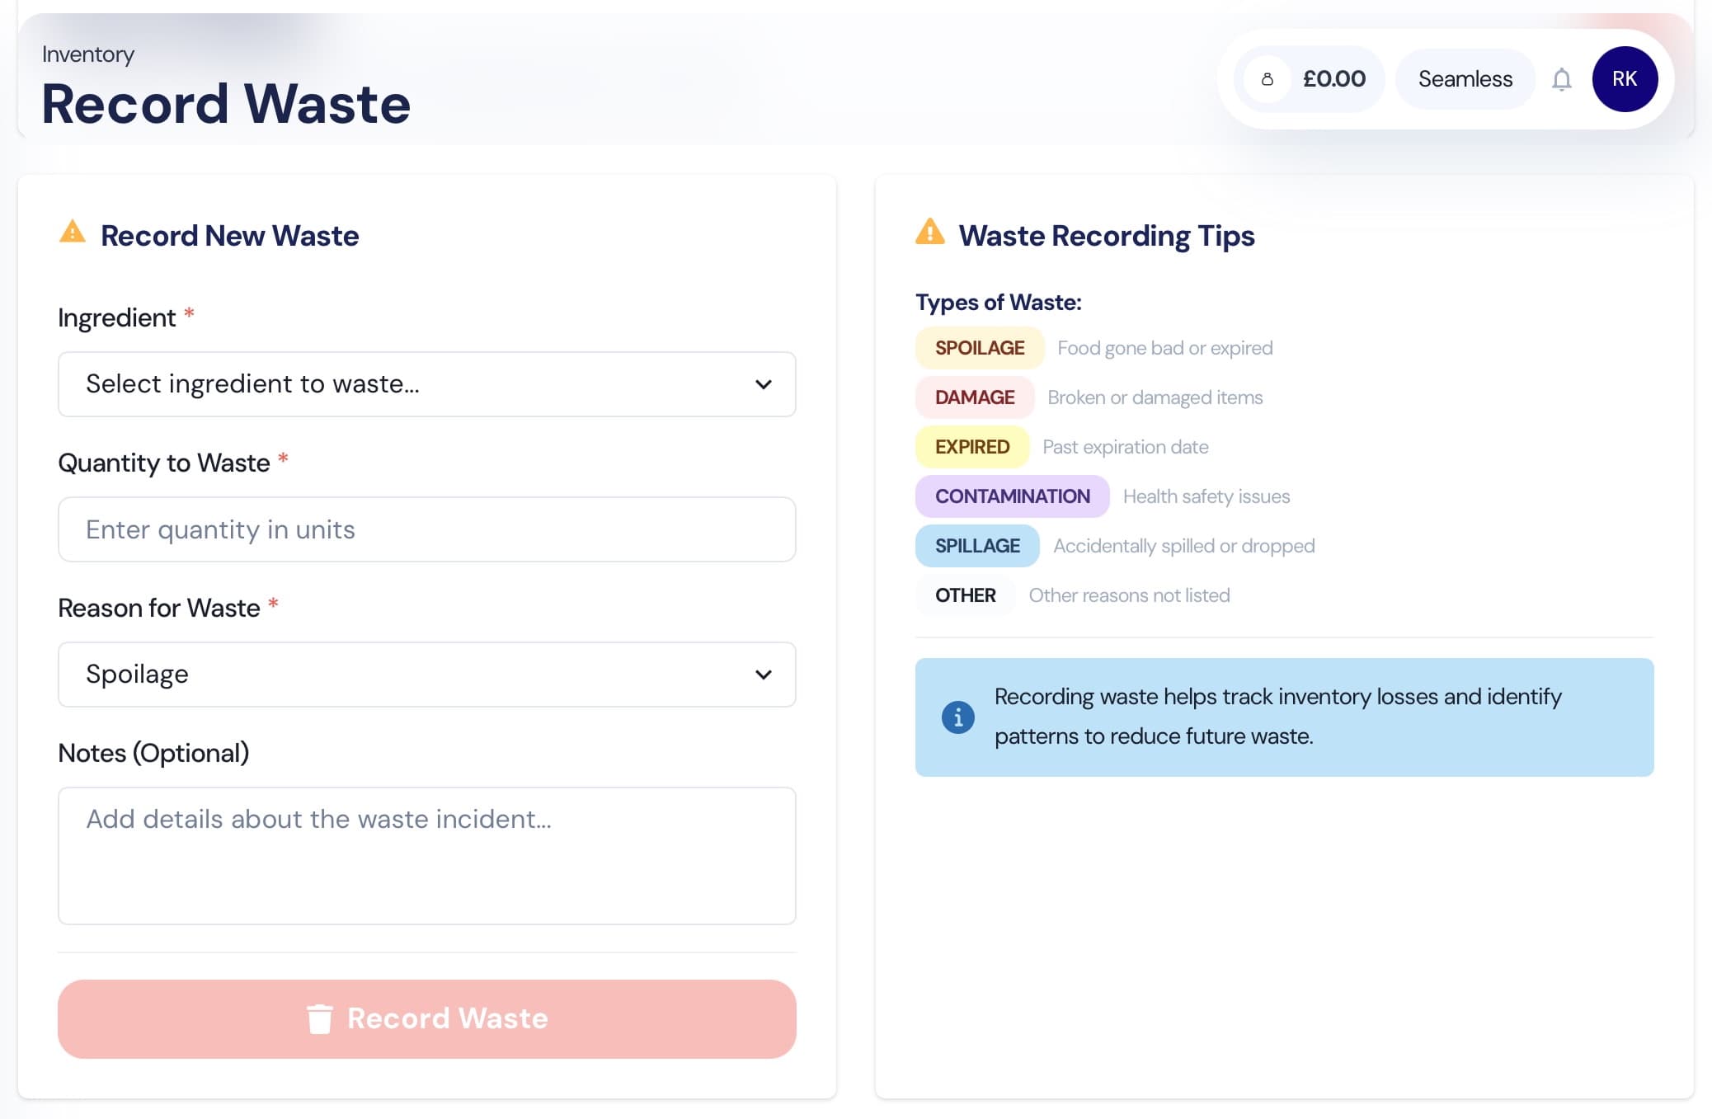
Task: Click warning triangle beside Record New Waste
Action: (73, 233)
